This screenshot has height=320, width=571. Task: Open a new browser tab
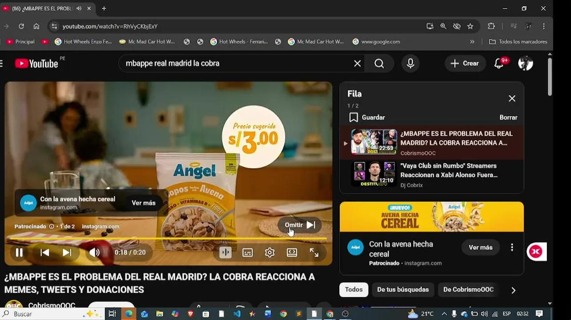pos(104,8)
